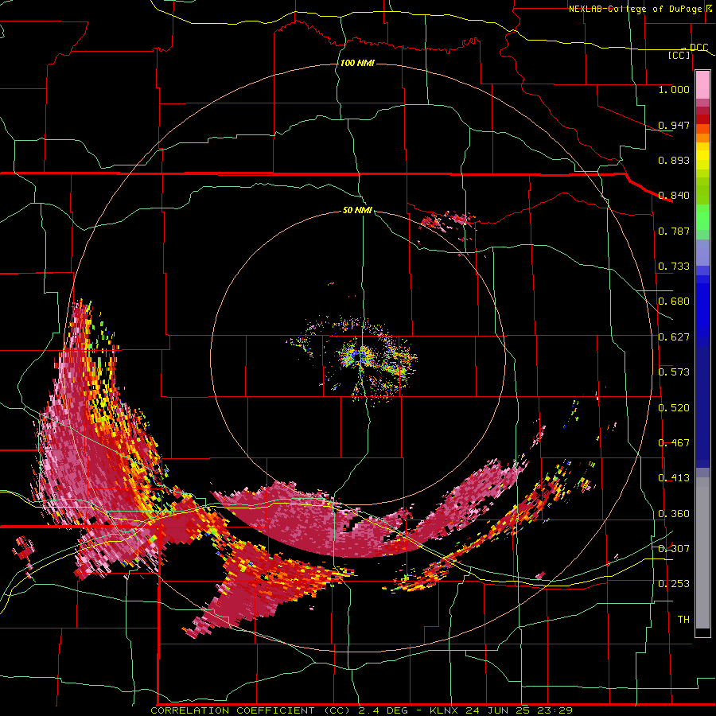Click the 0.573 scale value
This screenshot has width=716, height=716.
tap(674, 372)
